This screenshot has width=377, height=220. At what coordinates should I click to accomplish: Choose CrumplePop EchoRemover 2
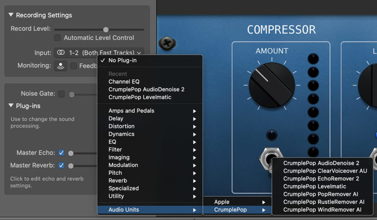[323, 178]
